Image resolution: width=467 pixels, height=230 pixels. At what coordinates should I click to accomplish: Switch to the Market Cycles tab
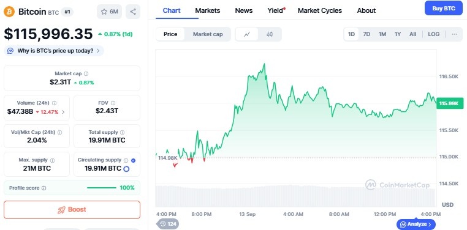click(320, 10)
